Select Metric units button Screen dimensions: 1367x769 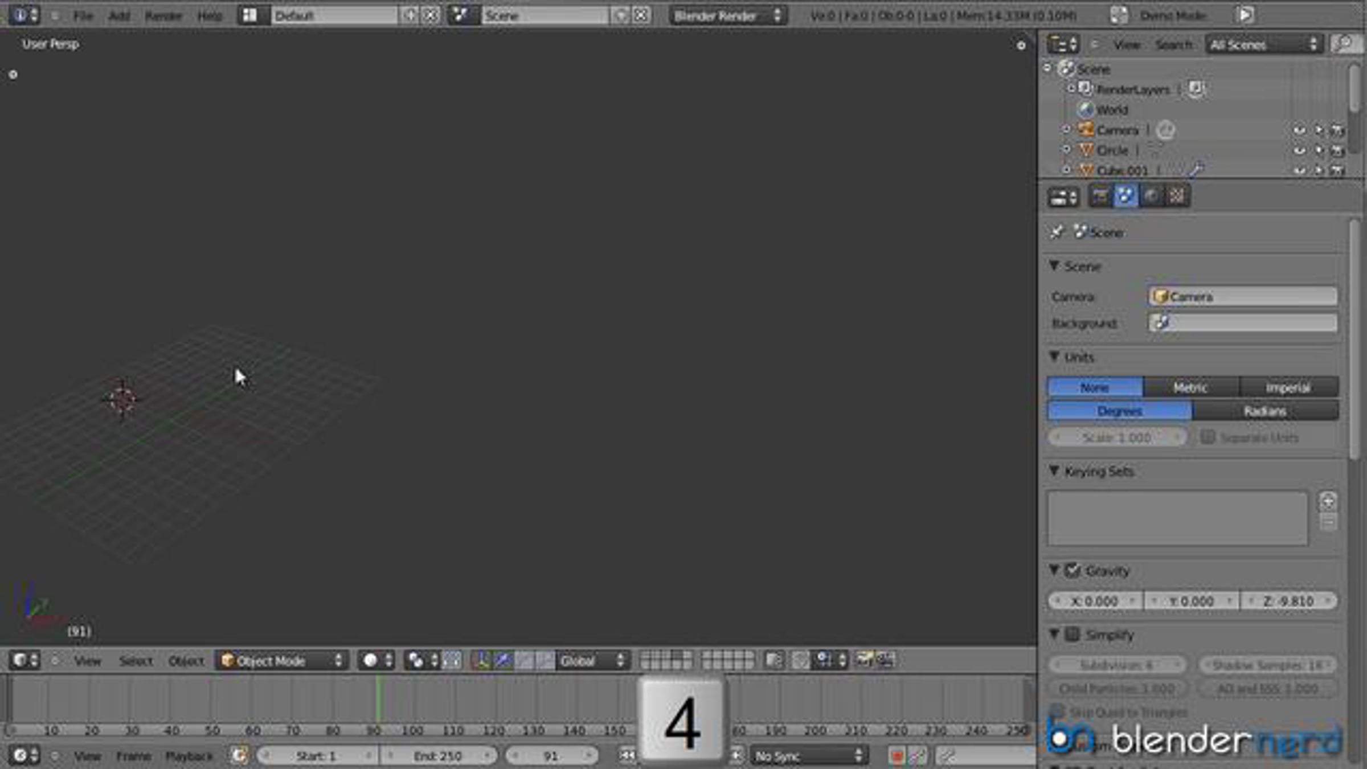pyautogui.click(x=1190, y=387)
